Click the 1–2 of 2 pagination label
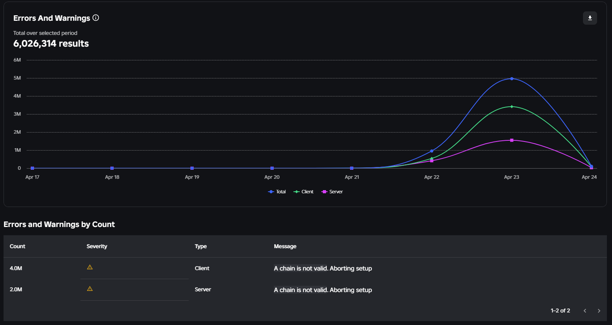Viewport: 612px width, 325px height. [560, 310]
